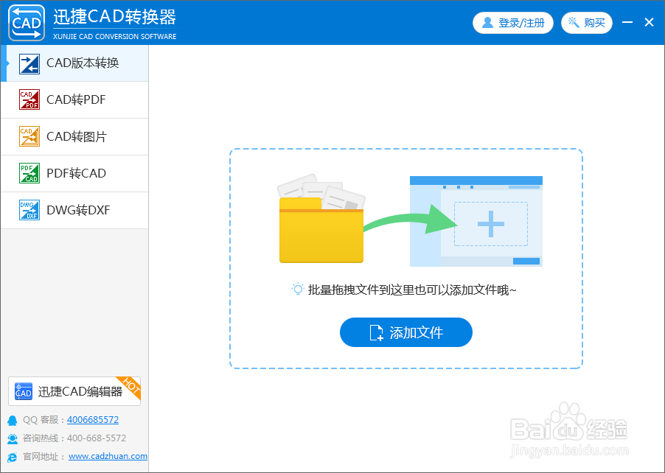Screen dimensions: 665x473
Task: Click the CAD转PDF sidebar icon
Action: pos(29,100)
